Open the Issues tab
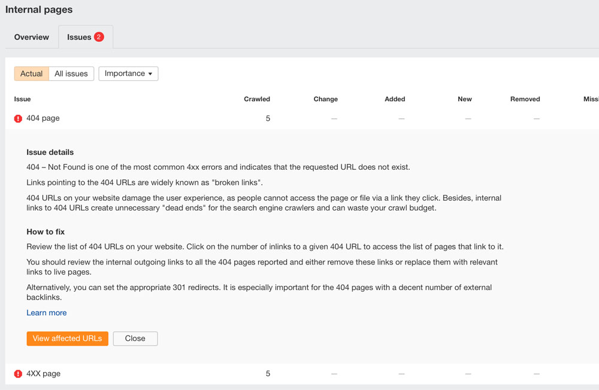Screen dimensions: 599x390 (86, 37)
